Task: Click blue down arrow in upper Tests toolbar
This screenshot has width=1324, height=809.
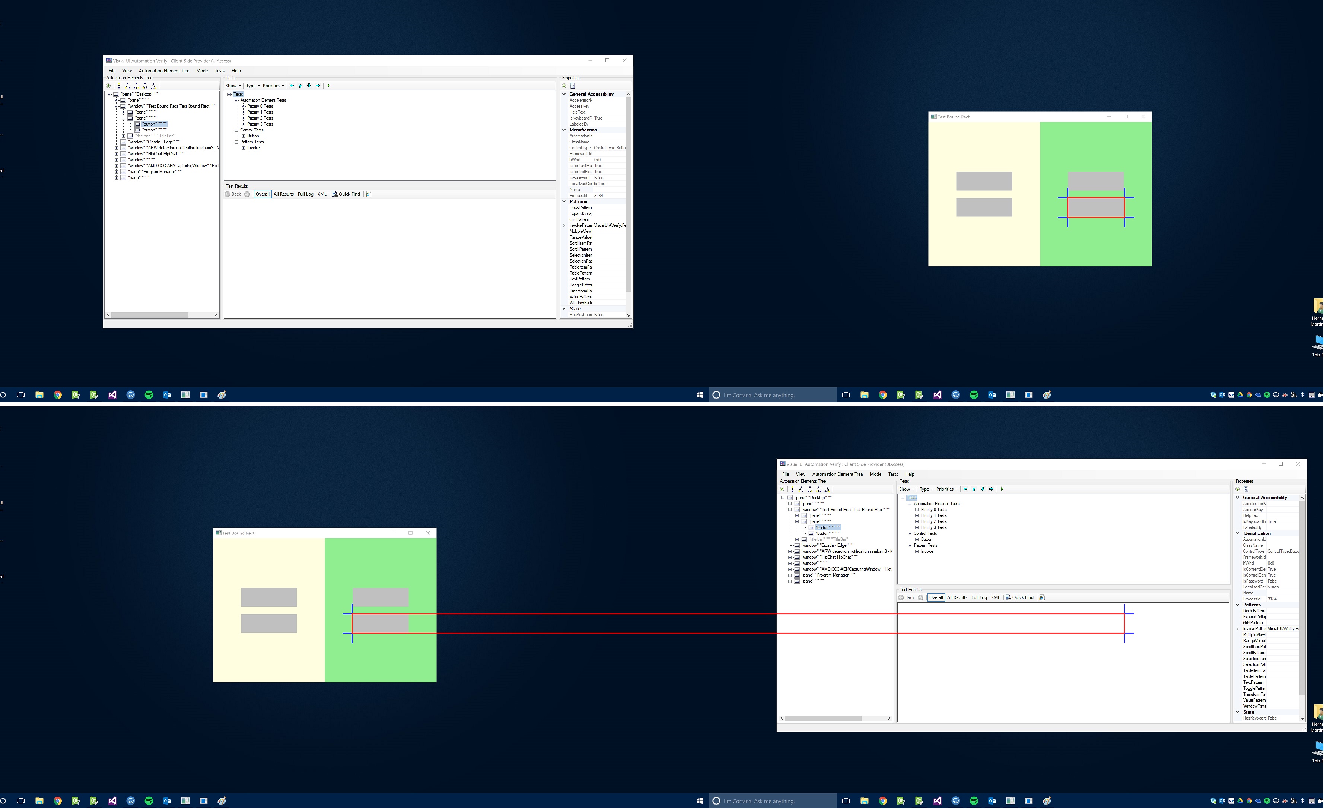Action: tap(309, 85)
